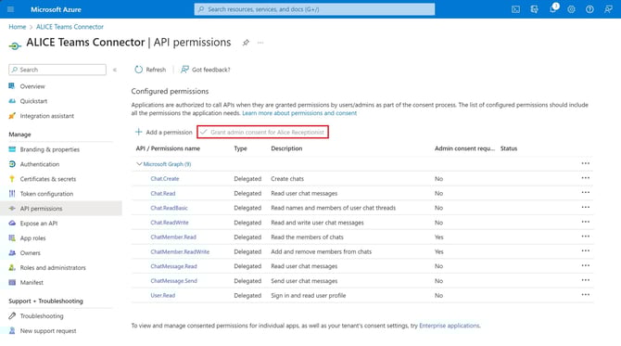Click the Microsoft Azure logo text
The width and height of the screenshot is (621, 346).
[x=56, y=9]
